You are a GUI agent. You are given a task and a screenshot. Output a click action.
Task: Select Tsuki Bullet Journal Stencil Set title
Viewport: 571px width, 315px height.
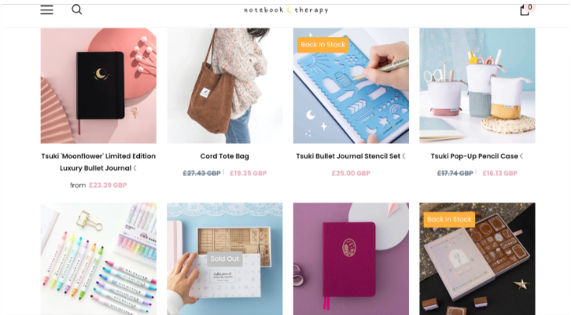click(x=348, y=156)
